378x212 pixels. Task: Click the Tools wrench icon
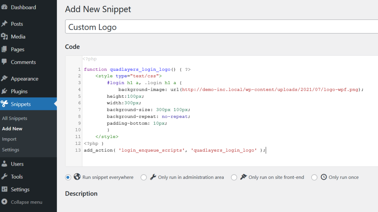pos(4,177)
